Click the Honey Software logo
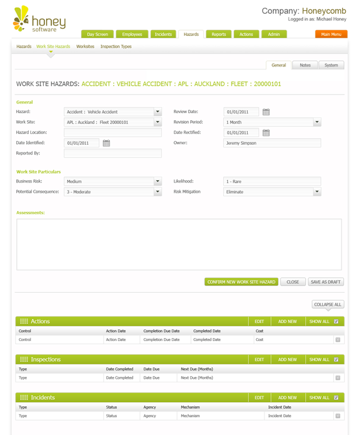The width and height of the screenshot is (359, 435). click(39, 20)
